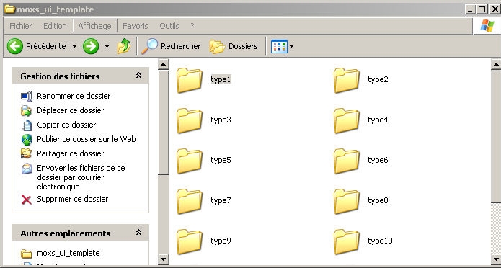
Task: Click Envoyer les fichiers par courrier électronique
Action: (x=81, y=177)
